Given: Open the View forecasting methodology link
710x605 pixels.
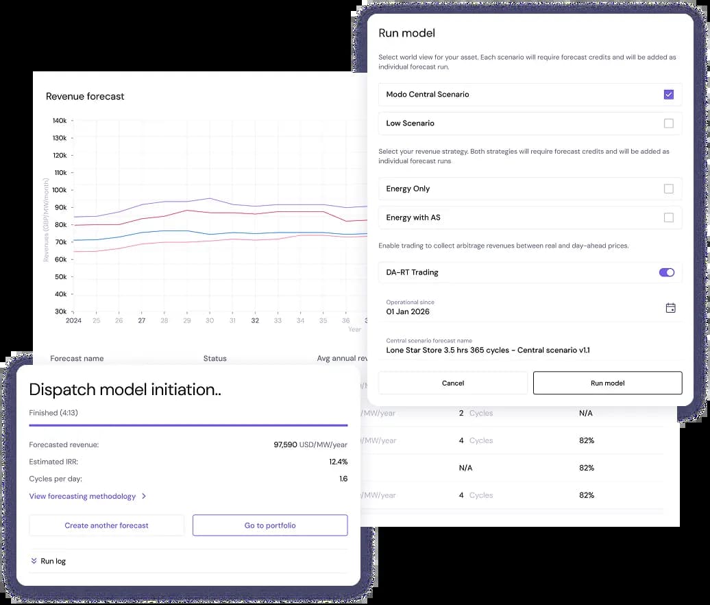Looking at the screenshot, I should pyautogui.click(x=82, y=496).
